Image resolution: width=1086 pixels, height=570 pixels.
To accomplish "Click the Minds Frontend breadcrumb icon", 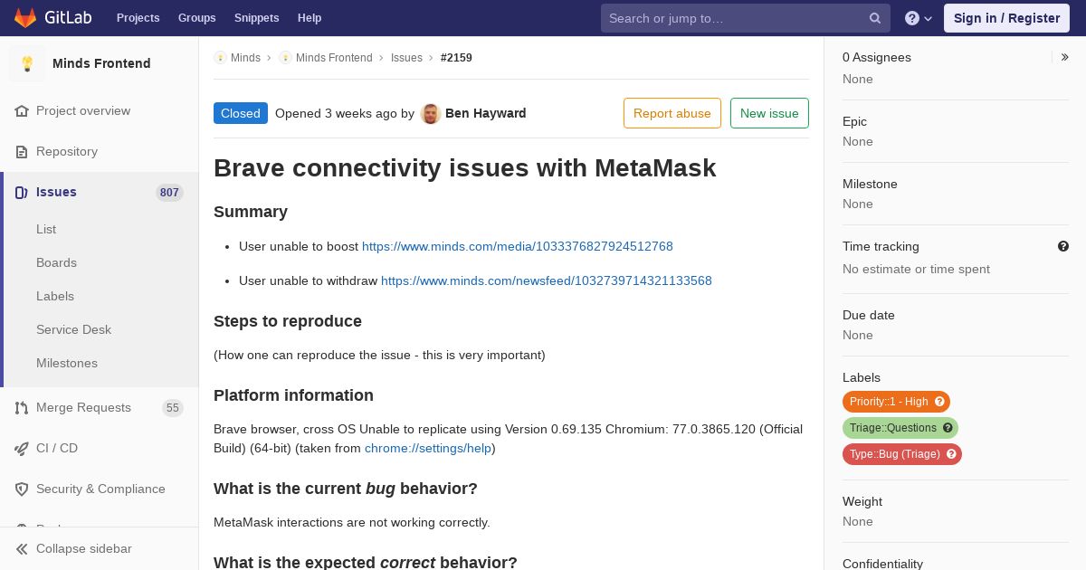I will click(285, 58).
